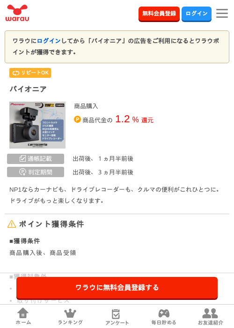The height and width of the screenshot is (328, 234).
Task: Click the blue ログイン button
Action: [197, 14]
